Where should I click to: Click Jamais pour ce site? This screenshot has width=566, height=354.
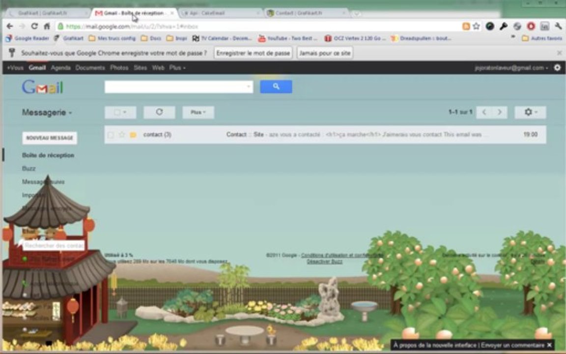pyautogui.click(x=325, y=53)
